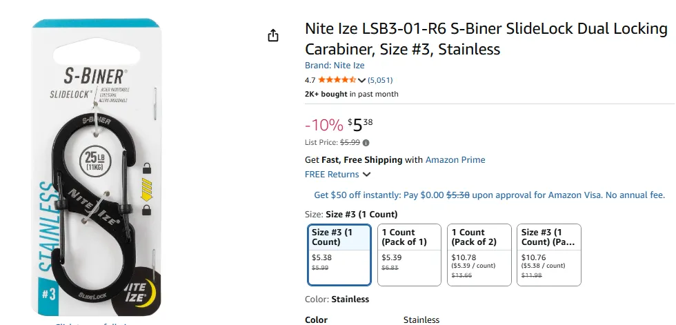
Task: Click the $5.38 current price
Action: (x=360, y=125)
